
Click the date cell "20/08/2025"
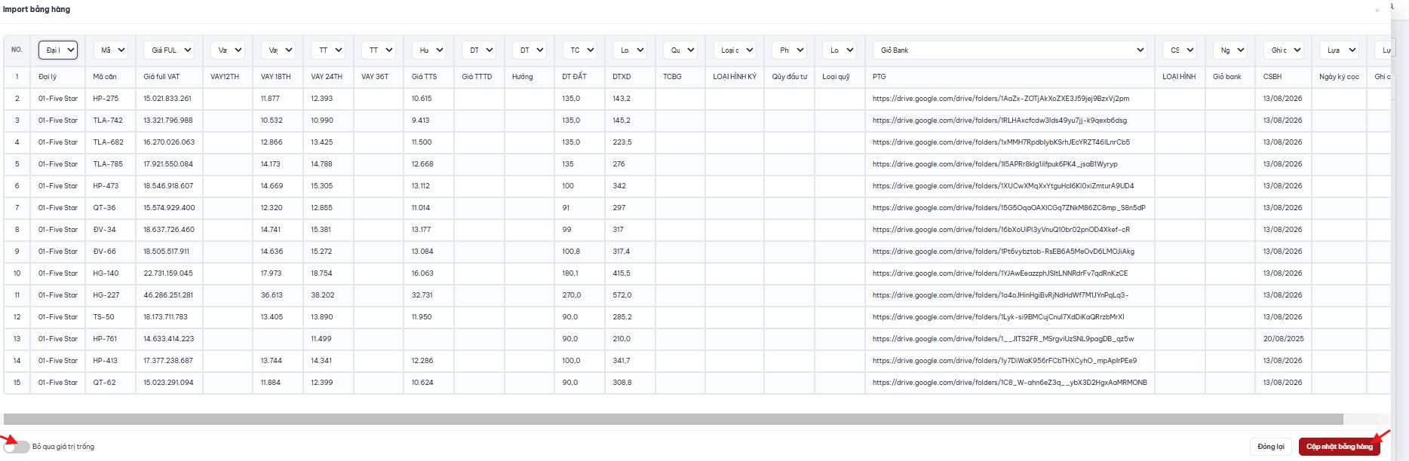(x=1284, y=339)
